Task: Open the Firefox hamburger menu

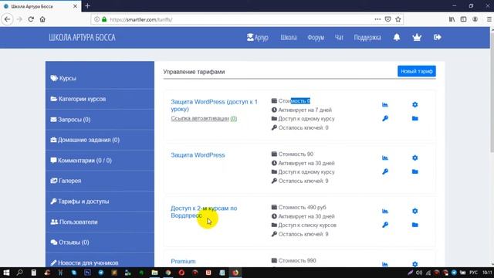Action: (489, 19)
